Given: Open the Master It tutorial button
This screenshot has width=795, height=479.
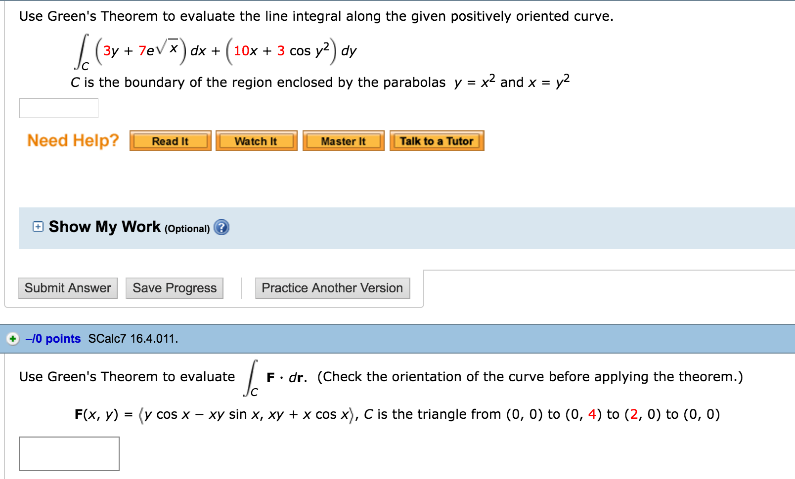Looking at the screenshot, I should (x=343, y=141).
